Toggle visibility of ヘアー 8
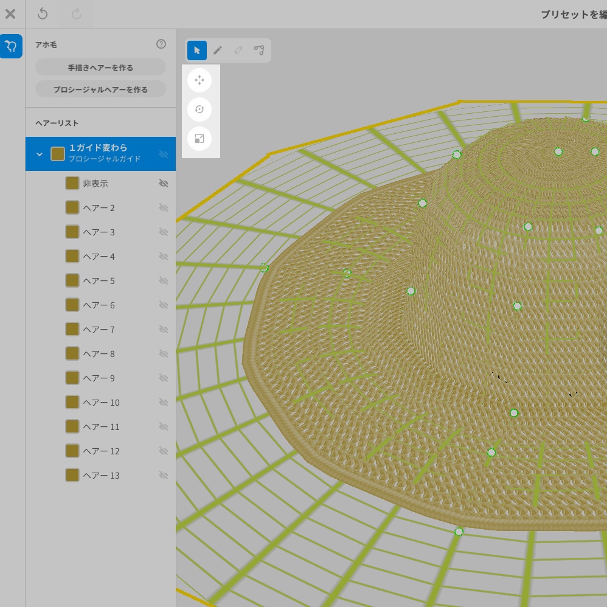Viewport: 607px width, 607px height. pos(164,354)
